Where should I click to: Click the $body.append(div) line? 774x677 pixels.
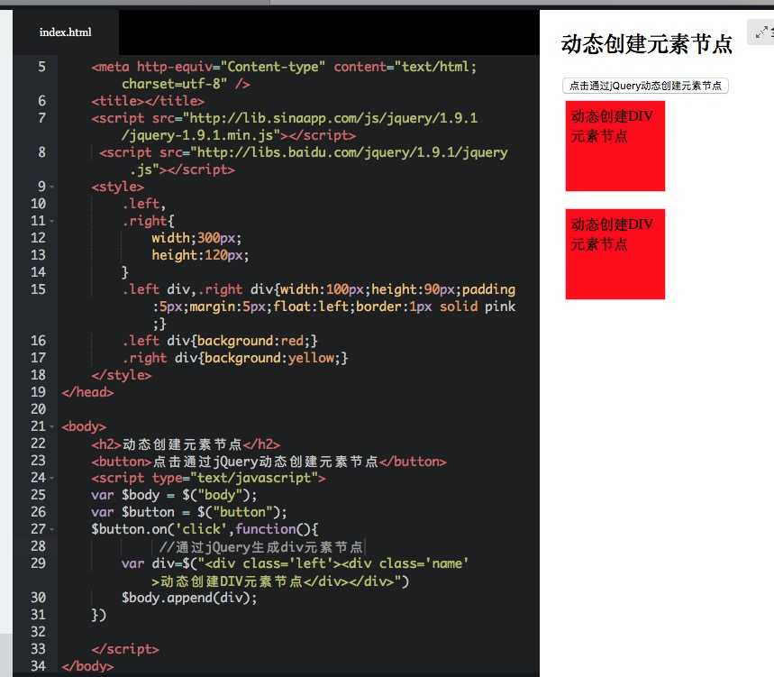pos(189,598)
